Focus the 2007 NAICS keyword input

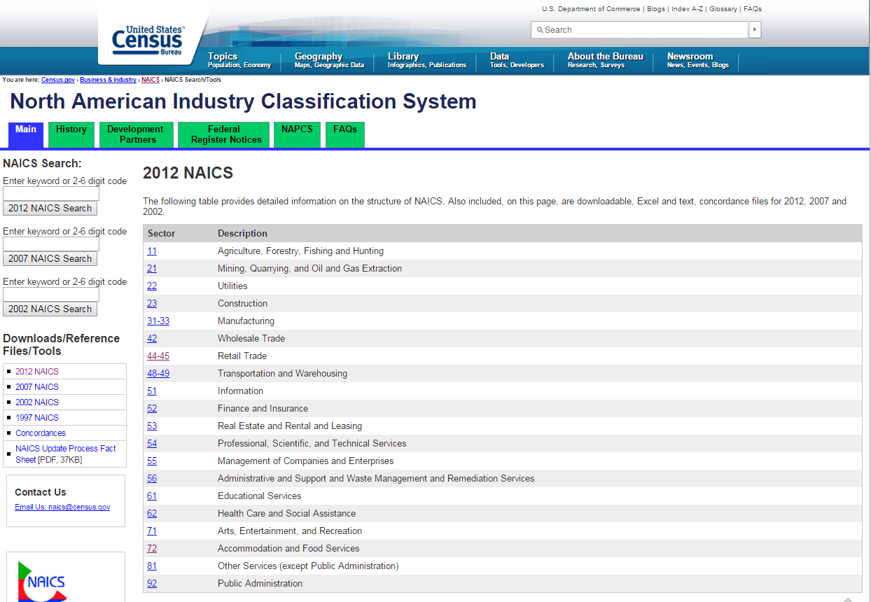[x=51, y=244]
